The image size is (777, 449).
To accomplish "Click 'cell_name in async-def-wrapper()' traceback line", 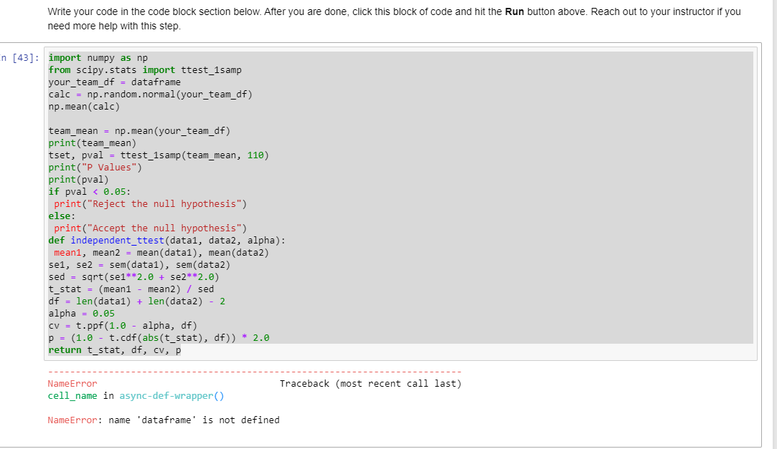I will click(x=136, y=395).
